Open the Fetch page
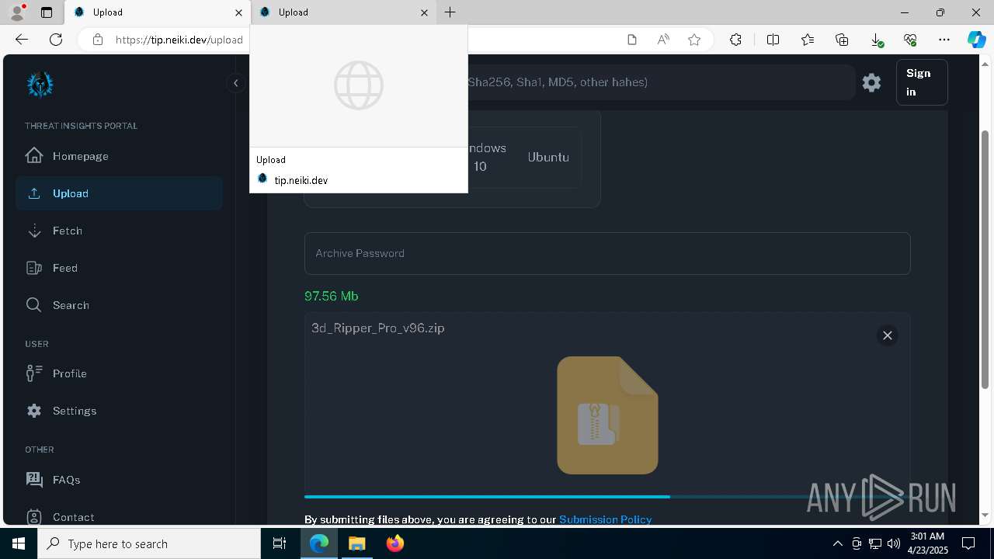 click(119, 231)
